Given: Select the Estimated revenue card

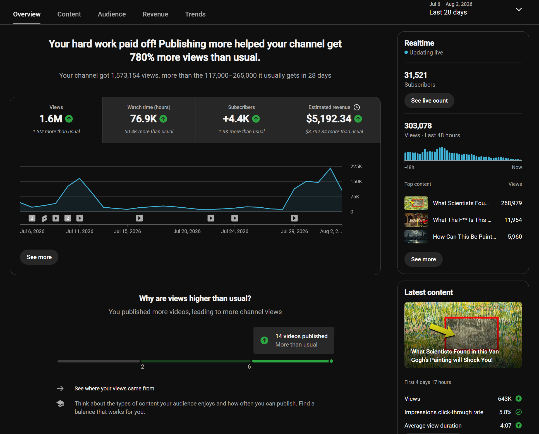Looking at the screenshot, I should click(334, 120).
